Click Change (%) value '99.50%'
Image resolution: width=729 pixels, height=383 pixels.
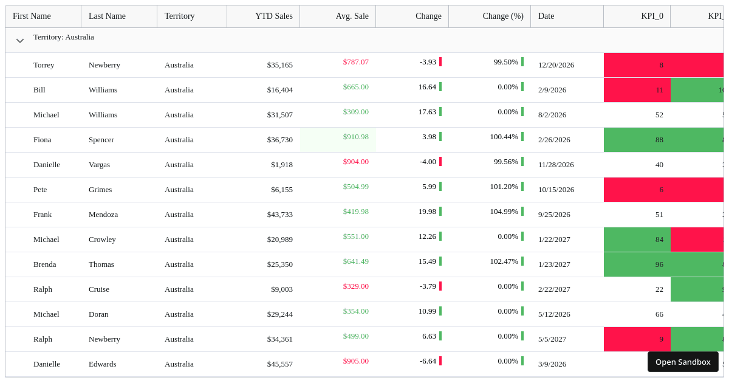coord(506,62)
